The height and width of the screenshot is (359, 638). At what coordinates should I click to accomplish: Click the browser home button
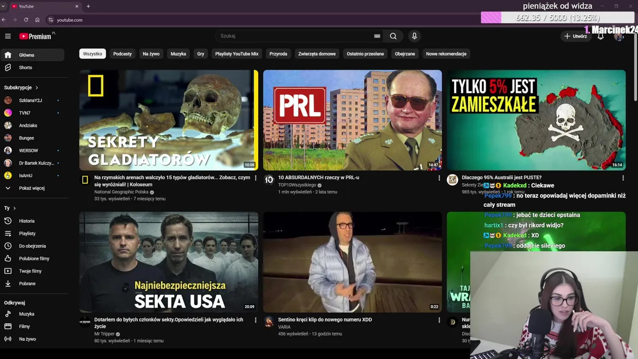(x=37, y=20)
